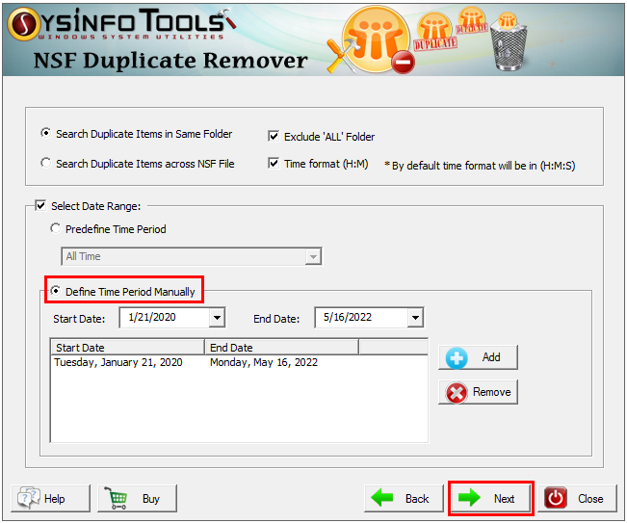The height and width of the screenshot is (523, 627).
Task: Click cell Monday, May 16, 2022
Action: tap(264, 362)
